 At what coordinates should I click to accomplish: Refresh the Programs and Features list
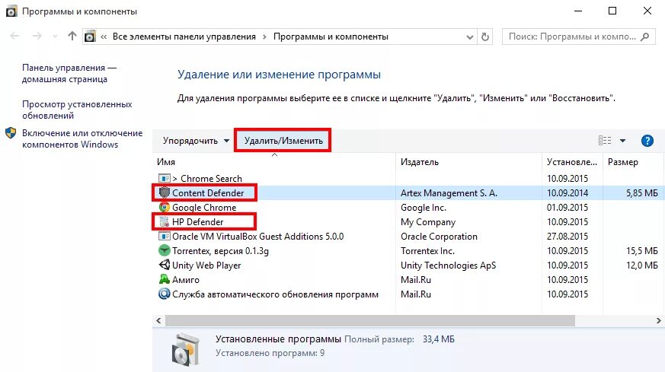click(484, 37)
